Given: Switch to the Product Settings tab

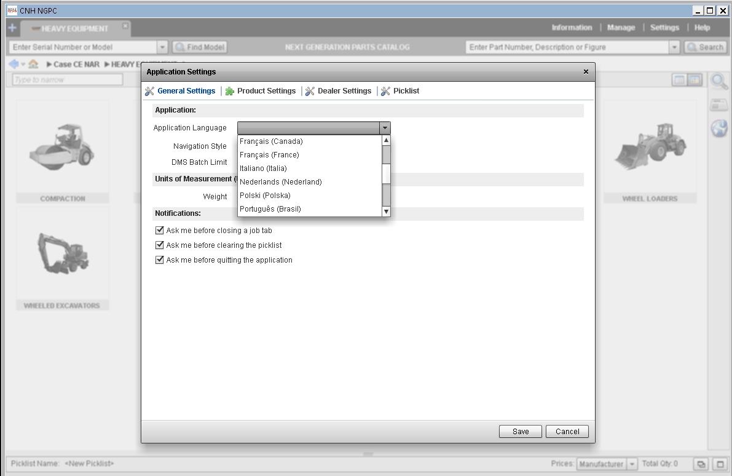Looking at the screenshot, I should 266,91.
